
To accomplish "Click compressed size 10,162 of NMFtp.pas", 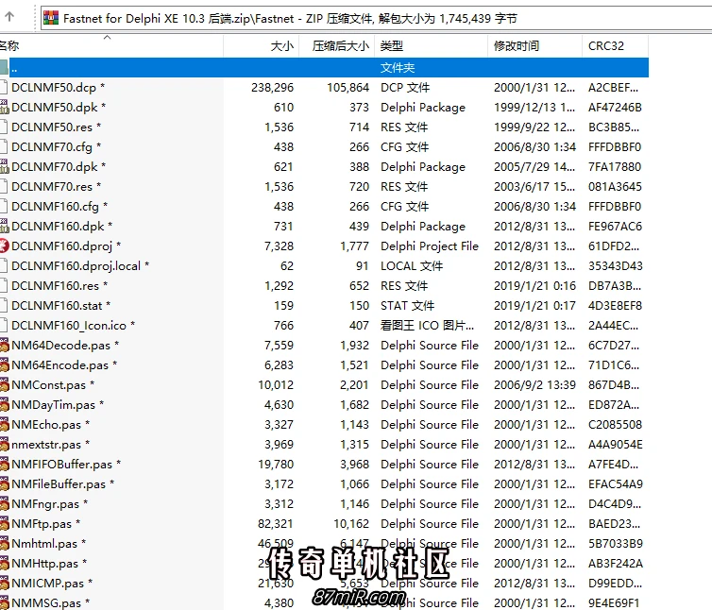I will coord(351,524).
